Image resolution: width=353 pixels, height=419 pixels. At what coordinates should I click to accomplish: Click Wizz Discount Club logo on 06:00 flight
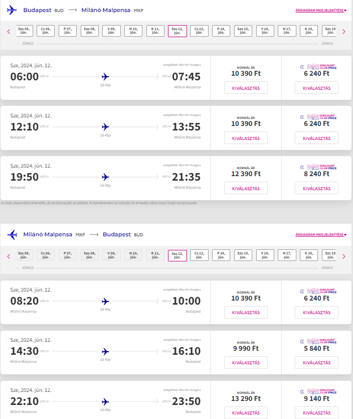[x=318, y=67]
